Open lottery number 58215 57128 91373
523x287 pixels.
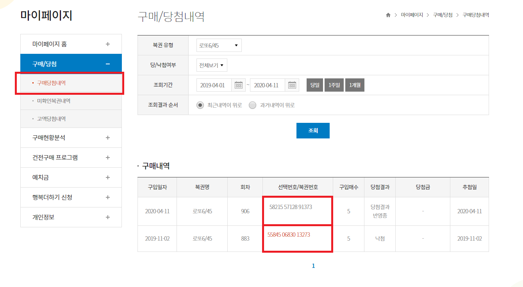(291, 207)
